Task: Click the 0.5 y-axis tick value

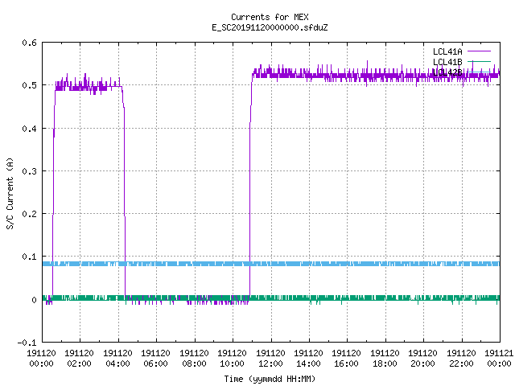Action: tap(29, 85)
